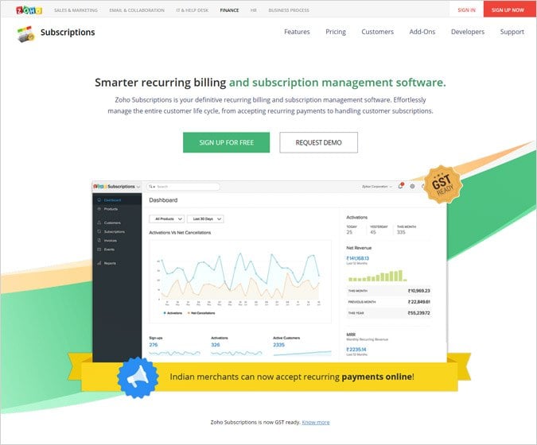This screenshot has width=537, height=445.
Task: Click the Activations legend entry under chart
Action: point(173,313)
